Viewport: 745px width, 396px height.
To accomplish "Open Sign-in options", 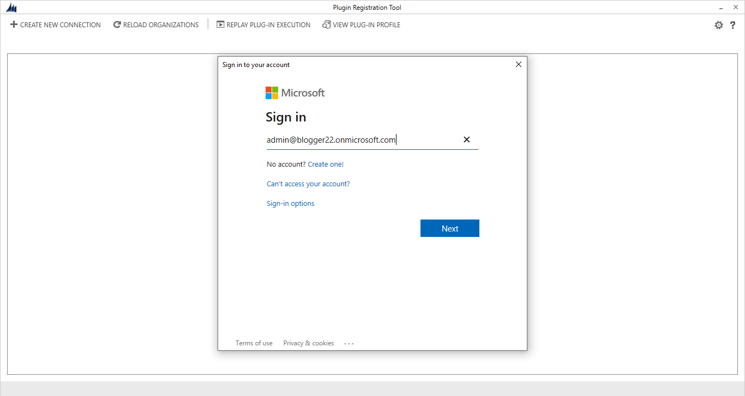I will tap(290, 203).
